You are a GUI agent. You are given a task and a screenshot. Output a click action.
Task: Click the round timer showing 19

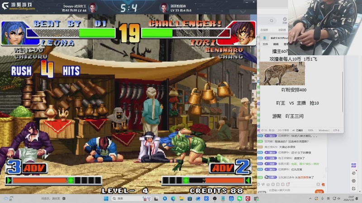[129, 33]
